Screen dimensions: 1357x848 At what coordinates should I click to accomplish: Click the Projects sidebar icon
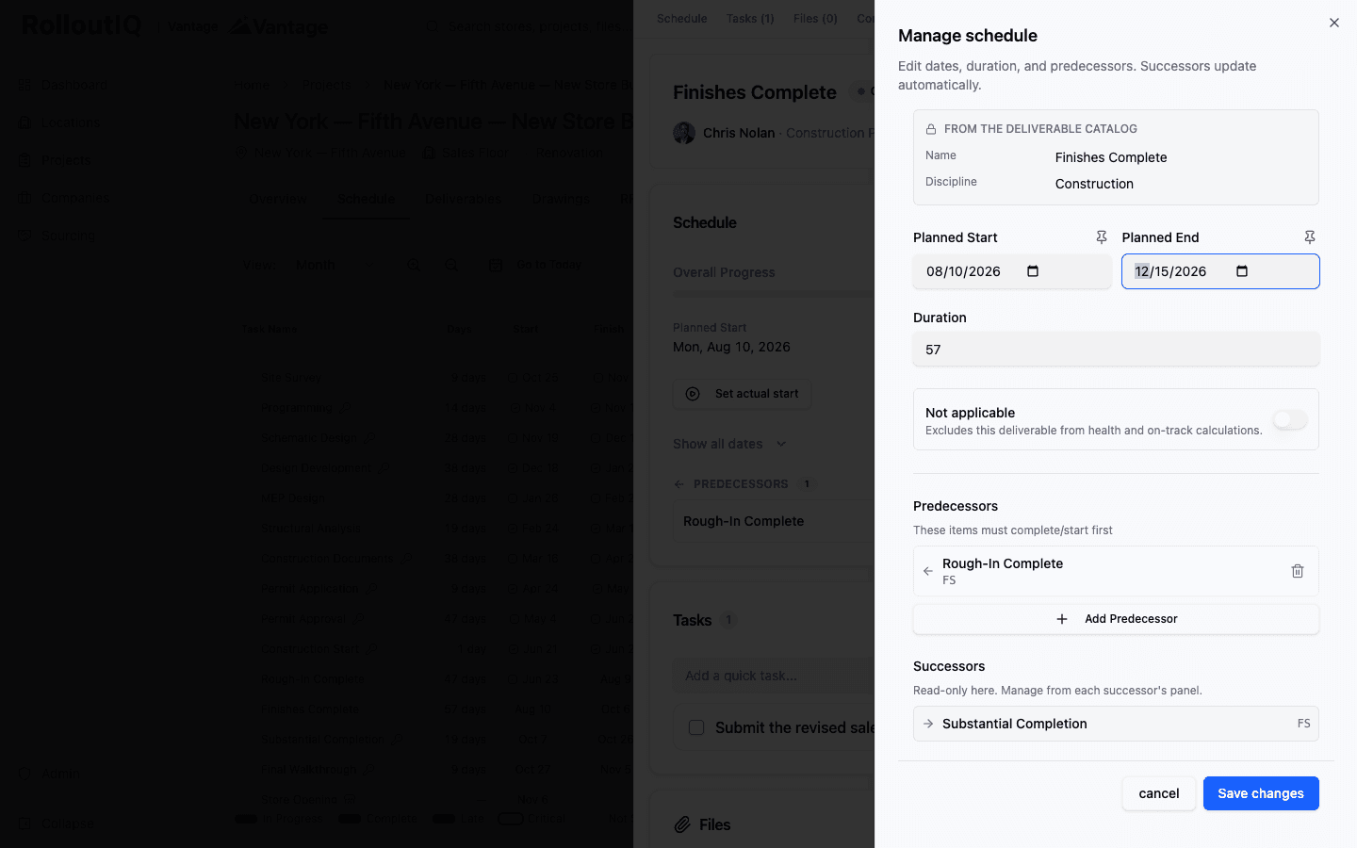(x=25, y=160)
